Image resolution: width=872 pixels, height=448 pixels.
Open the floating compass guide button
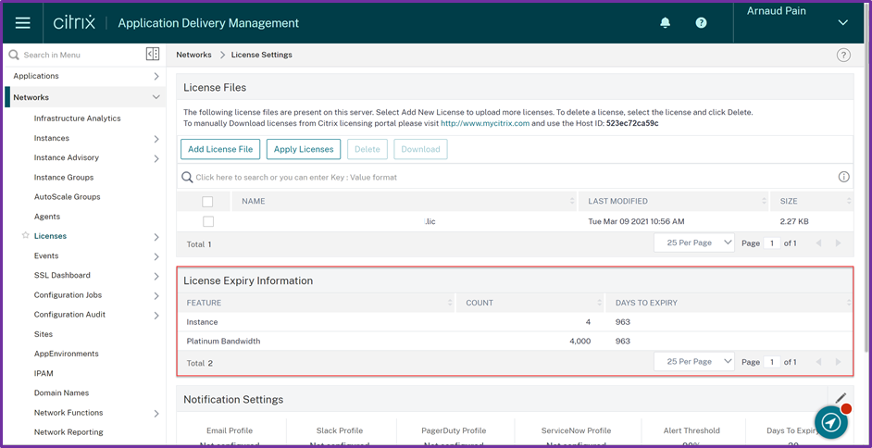[x=830, y=421]
